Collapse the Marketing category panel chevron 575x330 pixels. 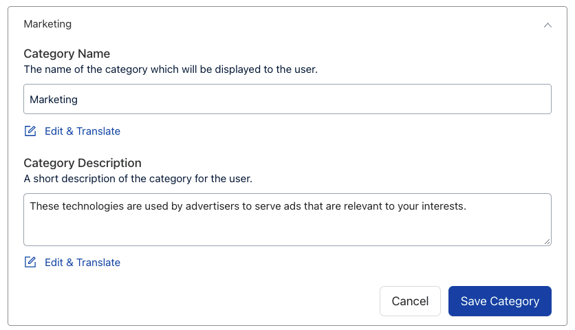pos(547,25)
